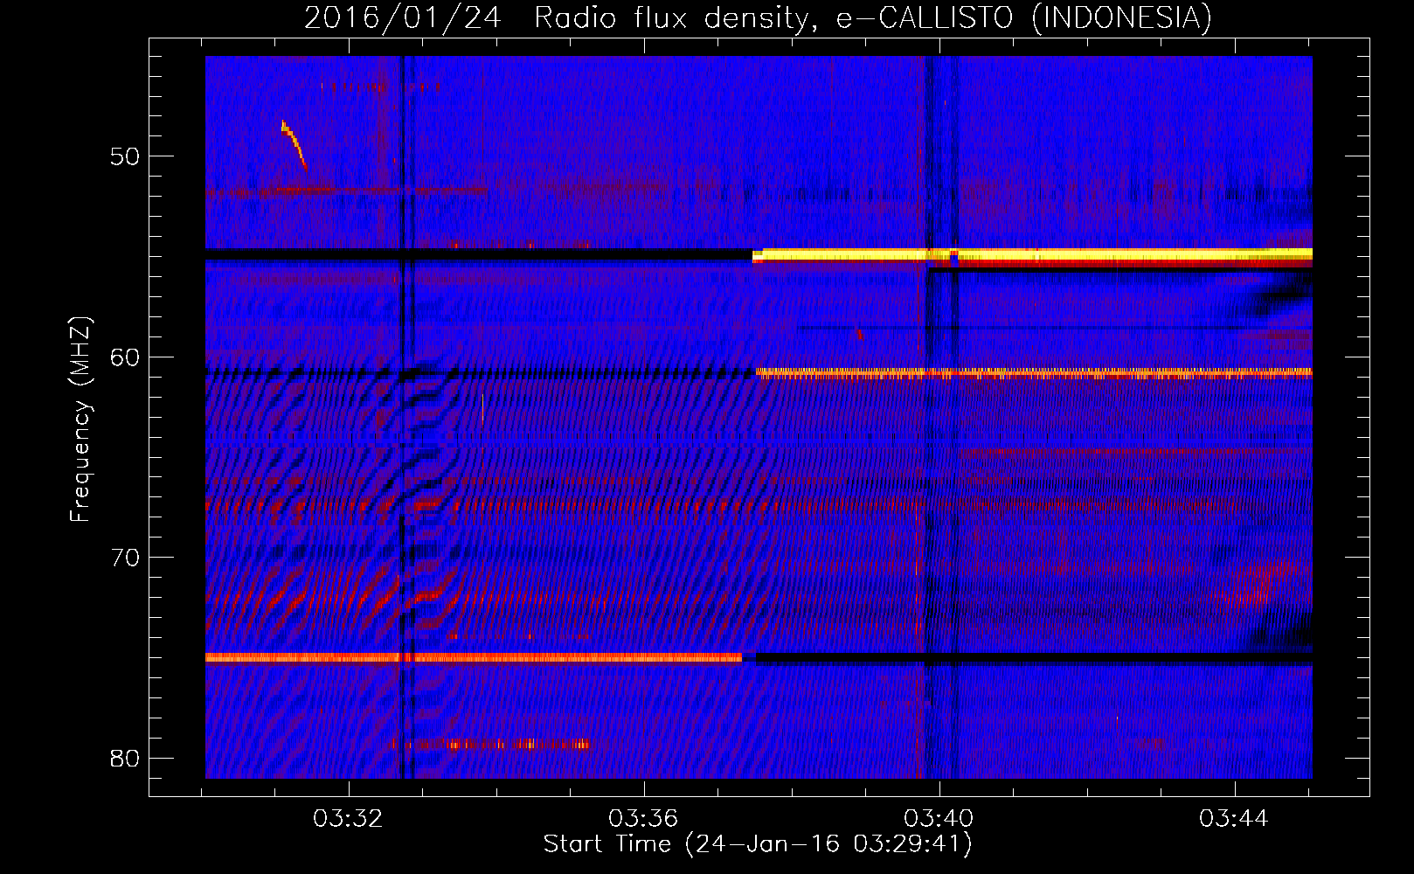Click the orange-yellow band near 61 MHz
This screenshot has height=874, width=1414.
point(1034,373)
